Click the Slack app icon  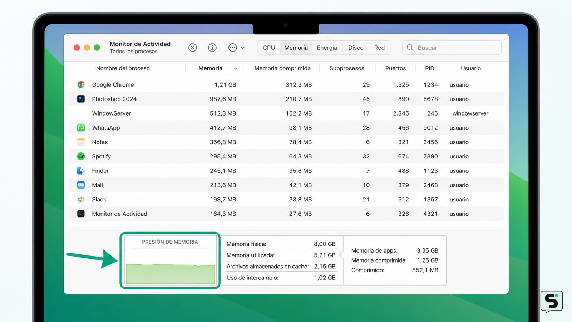coord(81,199)
